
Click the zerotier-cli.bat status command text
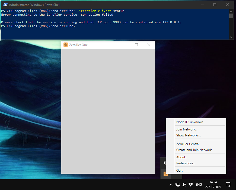pyautogui.click(x=101, y=11)
